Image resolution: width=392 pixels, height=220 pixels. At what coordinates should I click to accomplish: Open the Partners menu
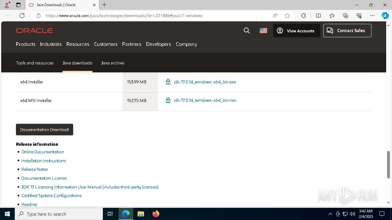[x=132, y=44]
